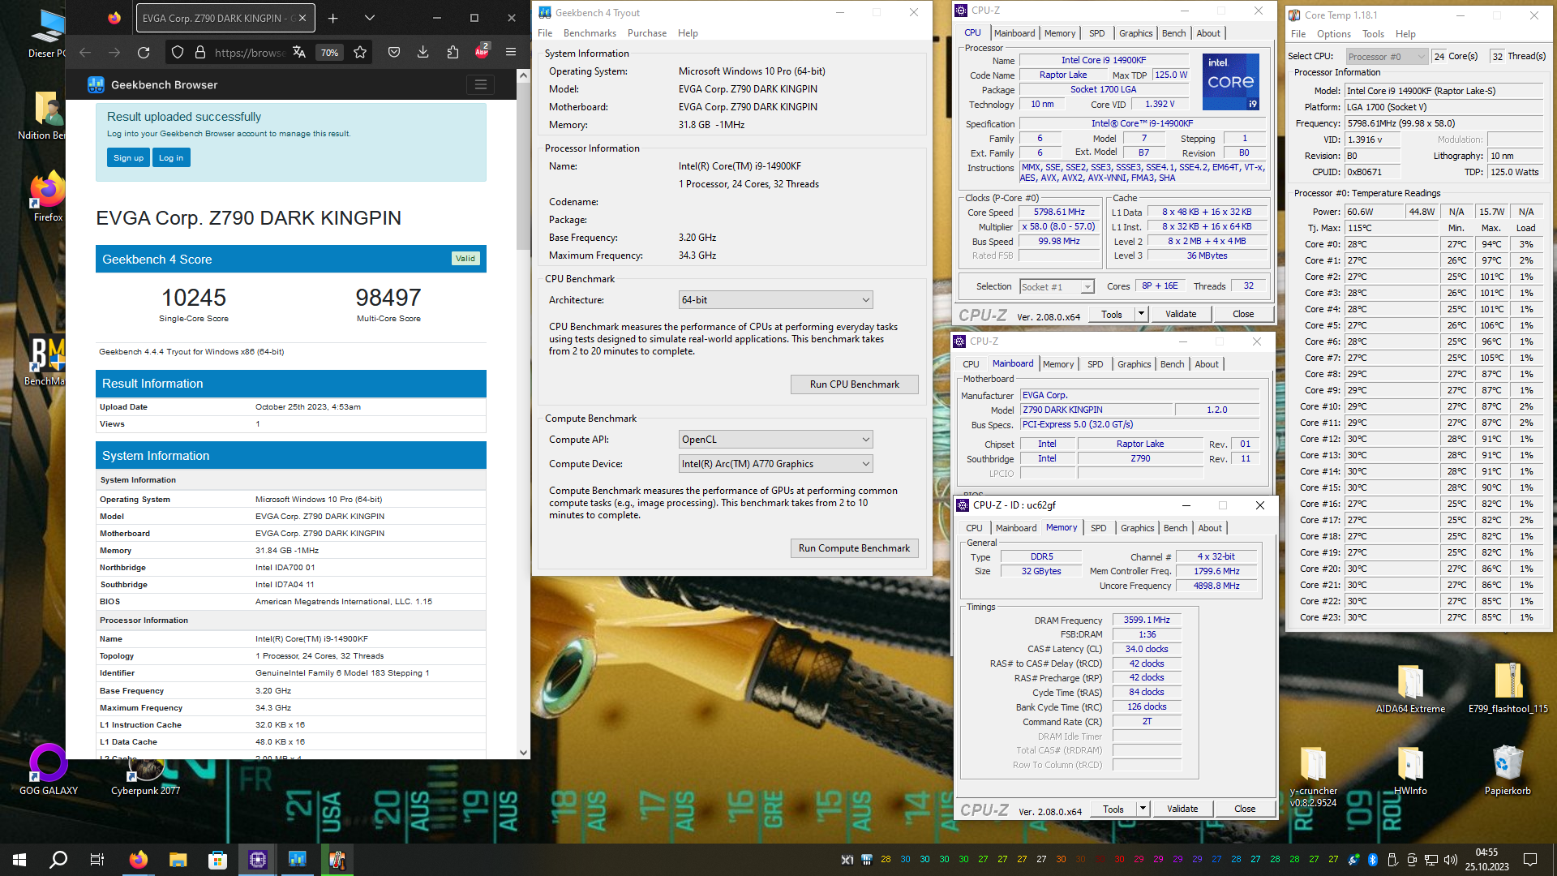Image resolution: width=1557 pixels, height=876 pixels.
Task: Open About tab in bottom CPU-Z Memory window
Action: pyautogui.click(x=1210, y=528)
